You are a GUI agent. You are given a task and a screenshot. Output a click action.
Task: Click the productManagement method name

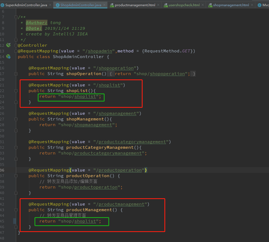coord(89,210)
